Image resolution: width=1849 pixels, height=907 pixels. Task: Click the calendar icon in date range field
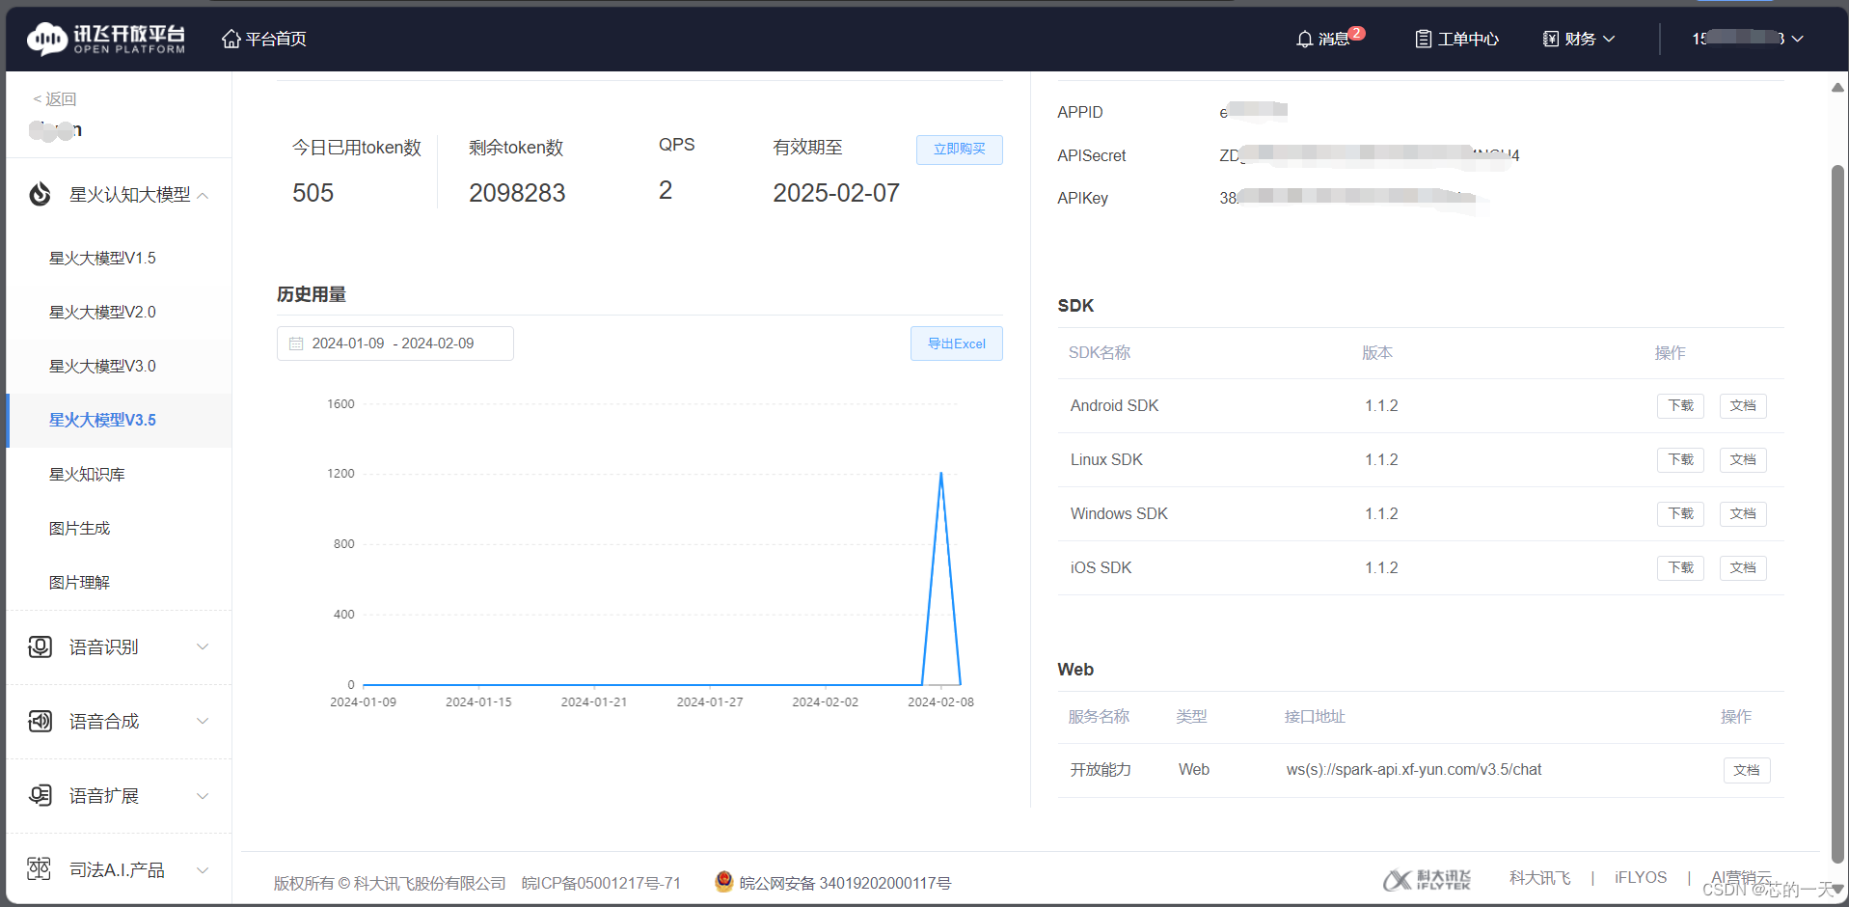[296, 344]
